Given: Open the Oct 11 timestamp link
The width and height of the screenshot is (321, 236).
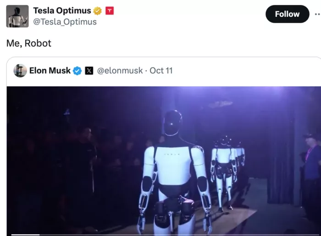Looking at the screenshot, I should 161,70.
